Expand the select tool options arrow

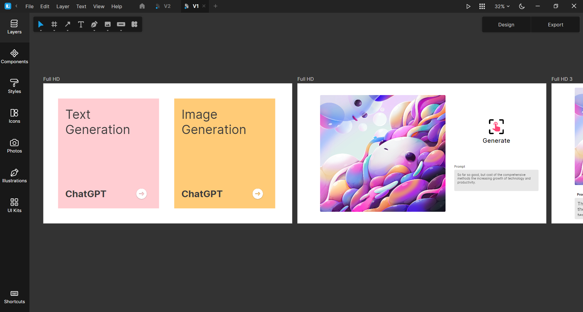click(41, 30)
